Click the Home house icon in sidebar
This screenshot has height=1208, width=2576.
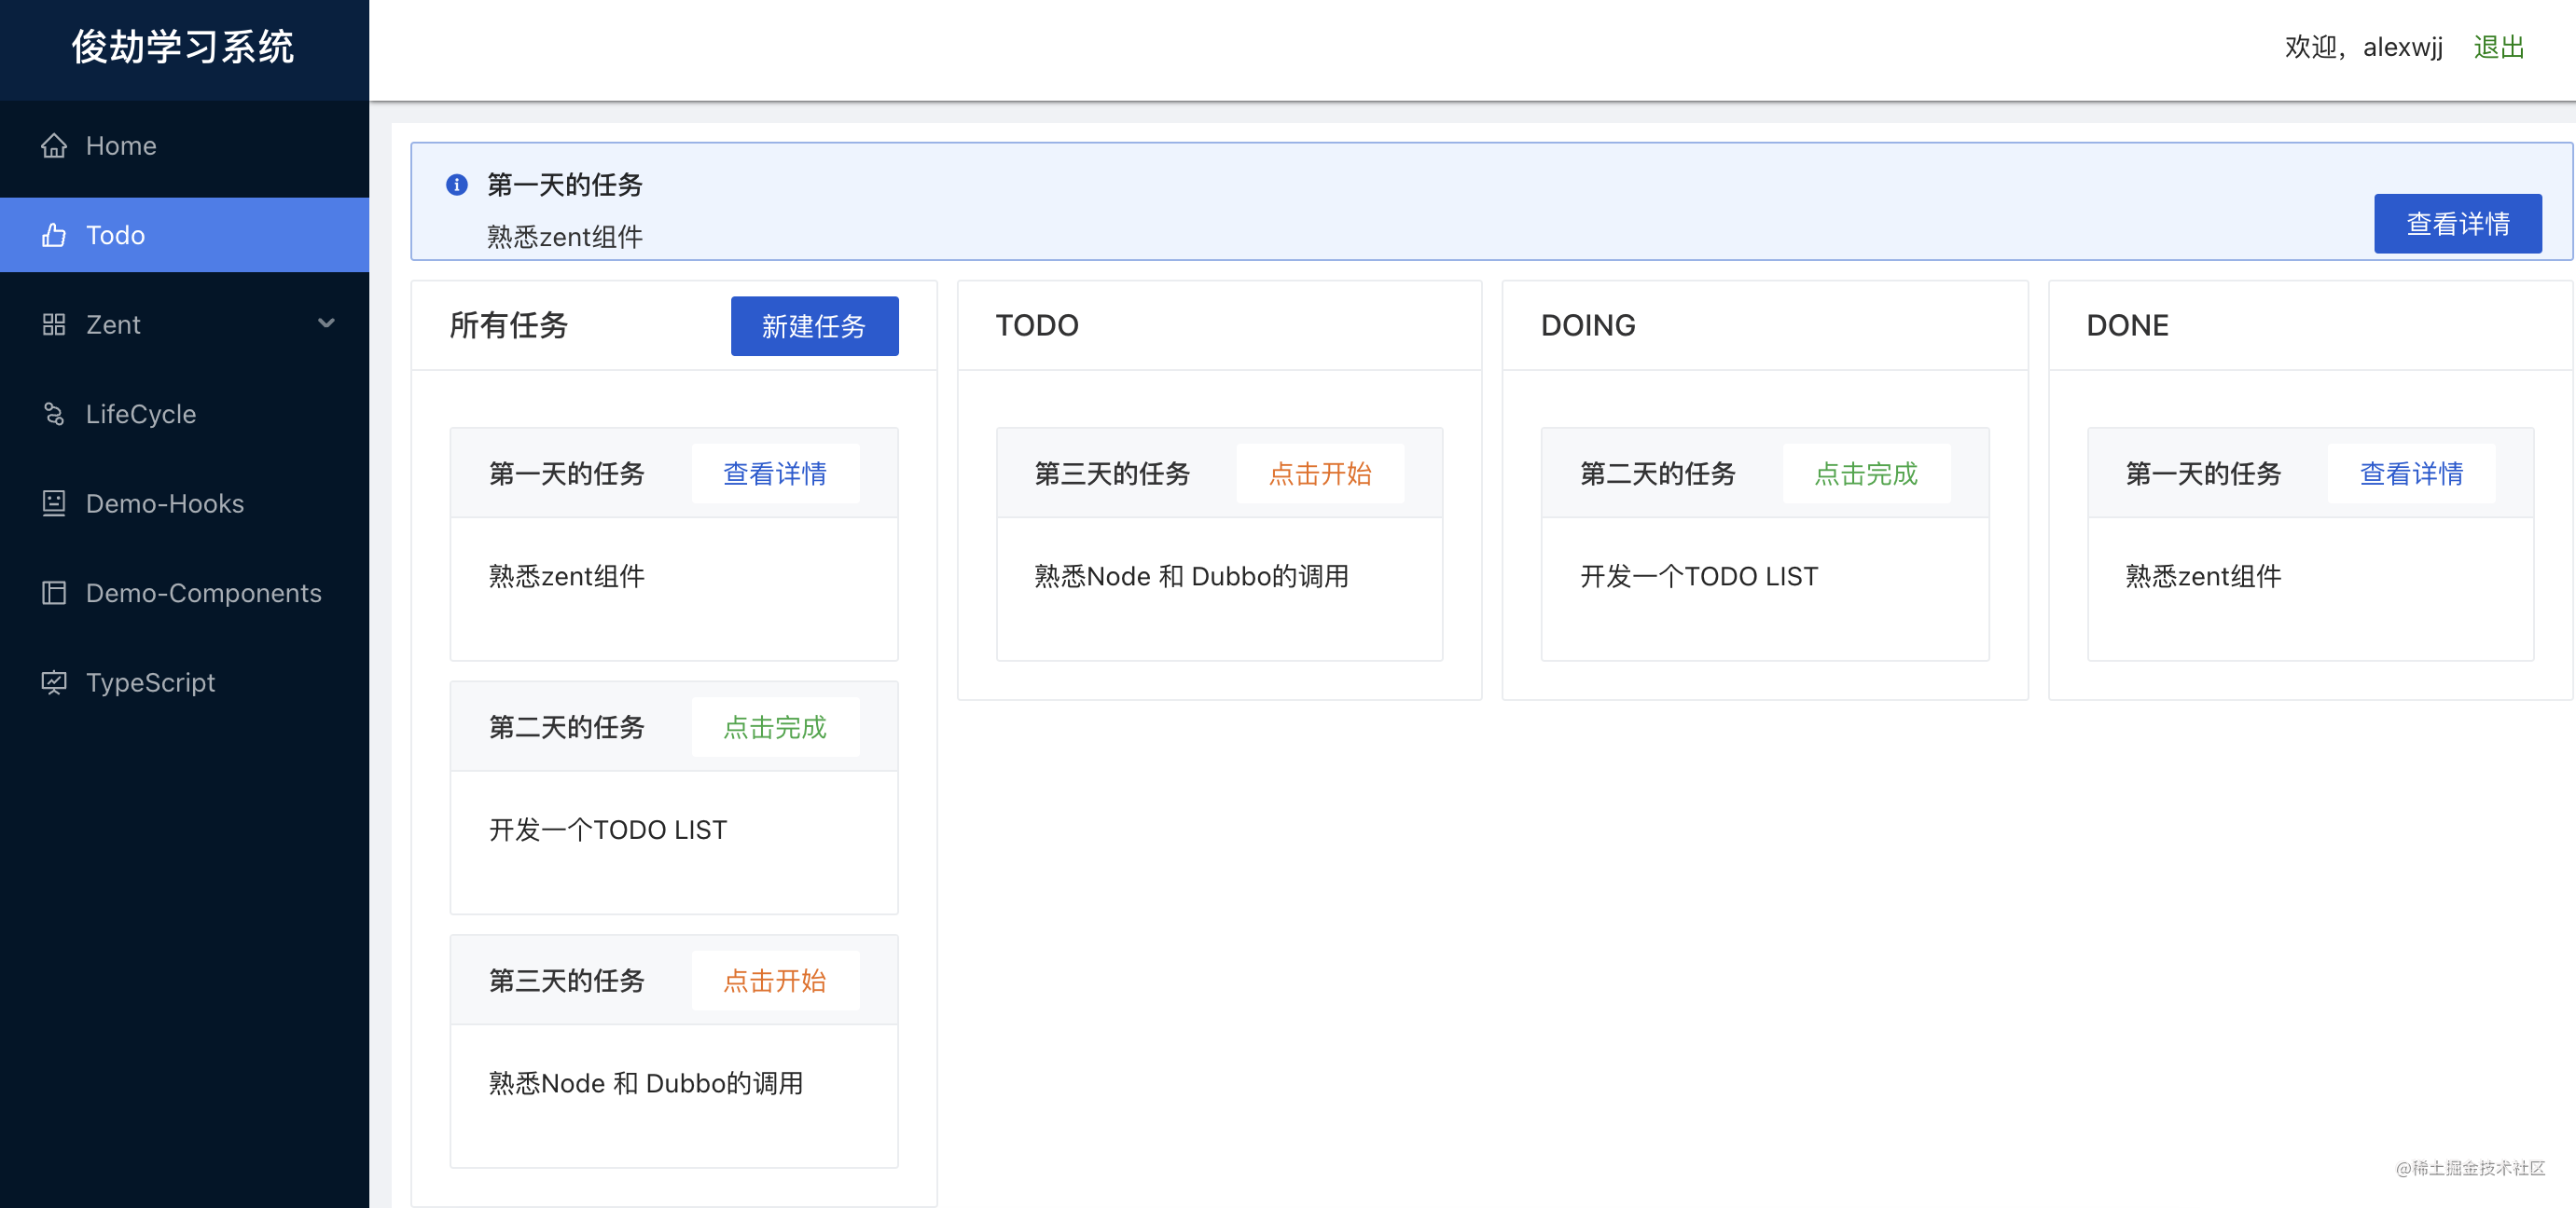(x=54, y=146)
